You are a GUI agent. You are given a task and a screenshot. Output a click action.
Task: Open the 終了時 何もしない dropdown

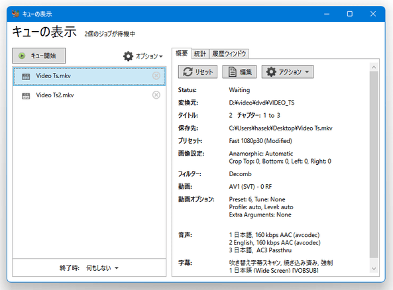102,268
